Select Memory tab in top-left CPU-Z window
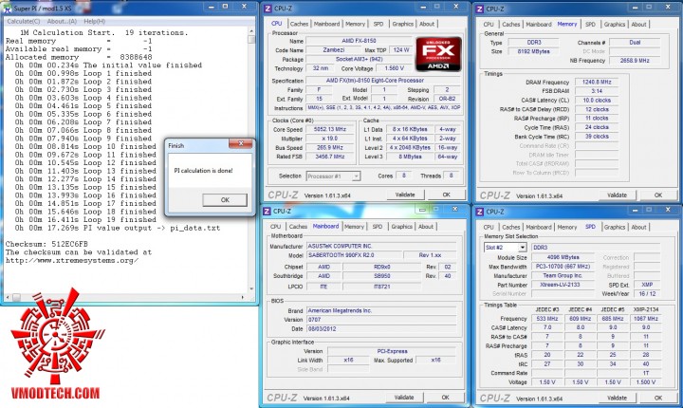The width and height of the screenshot is (683, 408). click(355, 24)
